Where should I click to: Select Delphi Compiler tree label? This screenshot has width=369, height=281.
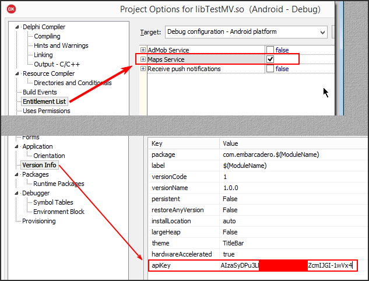[44, 27]
